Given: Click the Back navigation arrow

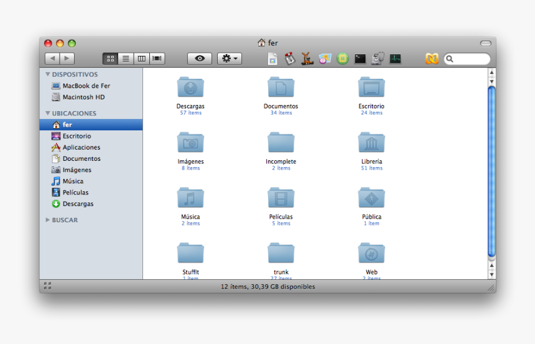Looking at the screenshot, I should (x=52, y=58).
